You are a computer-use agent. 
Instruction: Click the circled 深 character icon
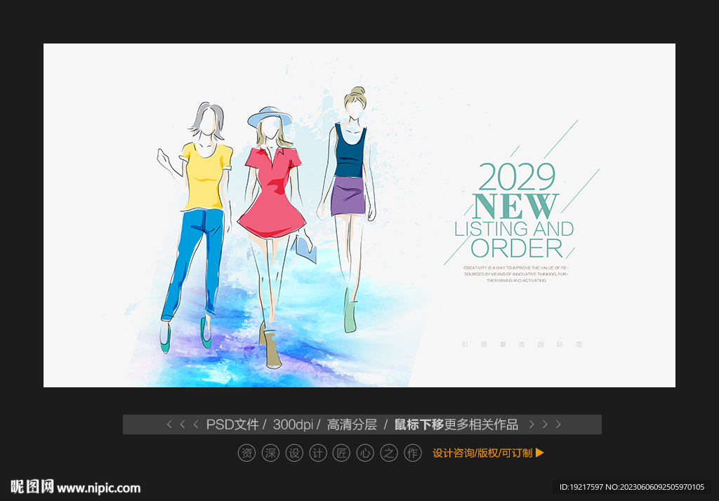point(270,453)
